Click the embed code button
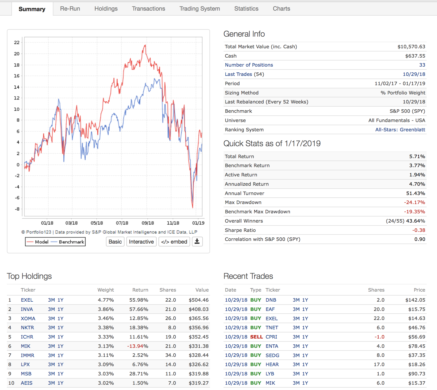This screenshot has height=390, width=437. [x=174, y=241]
